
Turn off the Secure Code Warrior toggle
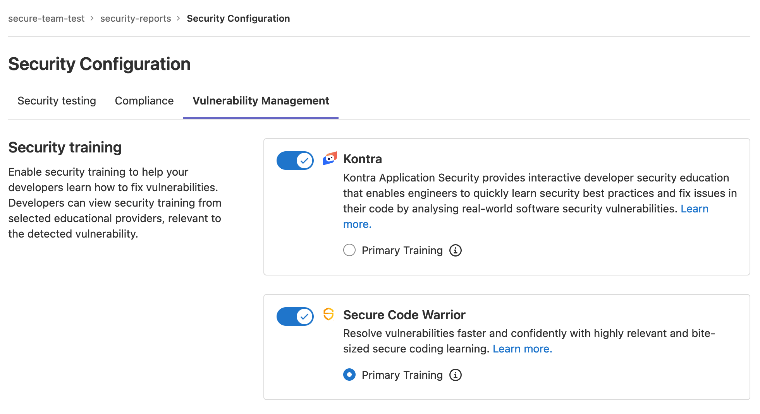295,316
